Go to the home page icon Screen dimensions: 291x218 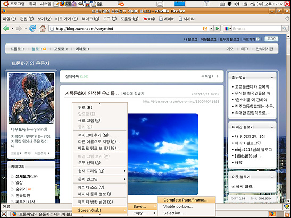(43, 28)
